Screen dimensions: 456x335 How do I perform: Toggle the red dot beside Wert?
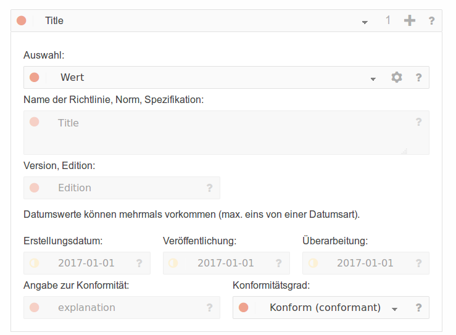point(35,77)
